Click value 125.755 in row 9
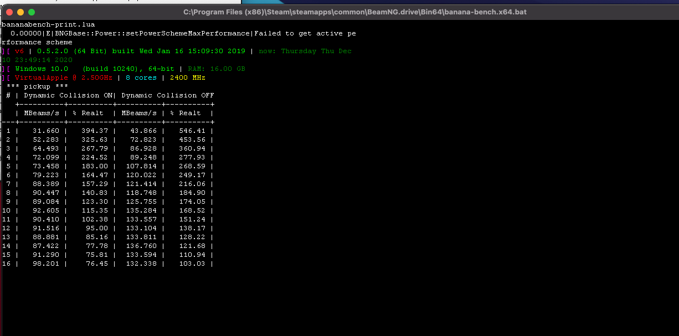 pyautogui.click(x=141, y=201)
